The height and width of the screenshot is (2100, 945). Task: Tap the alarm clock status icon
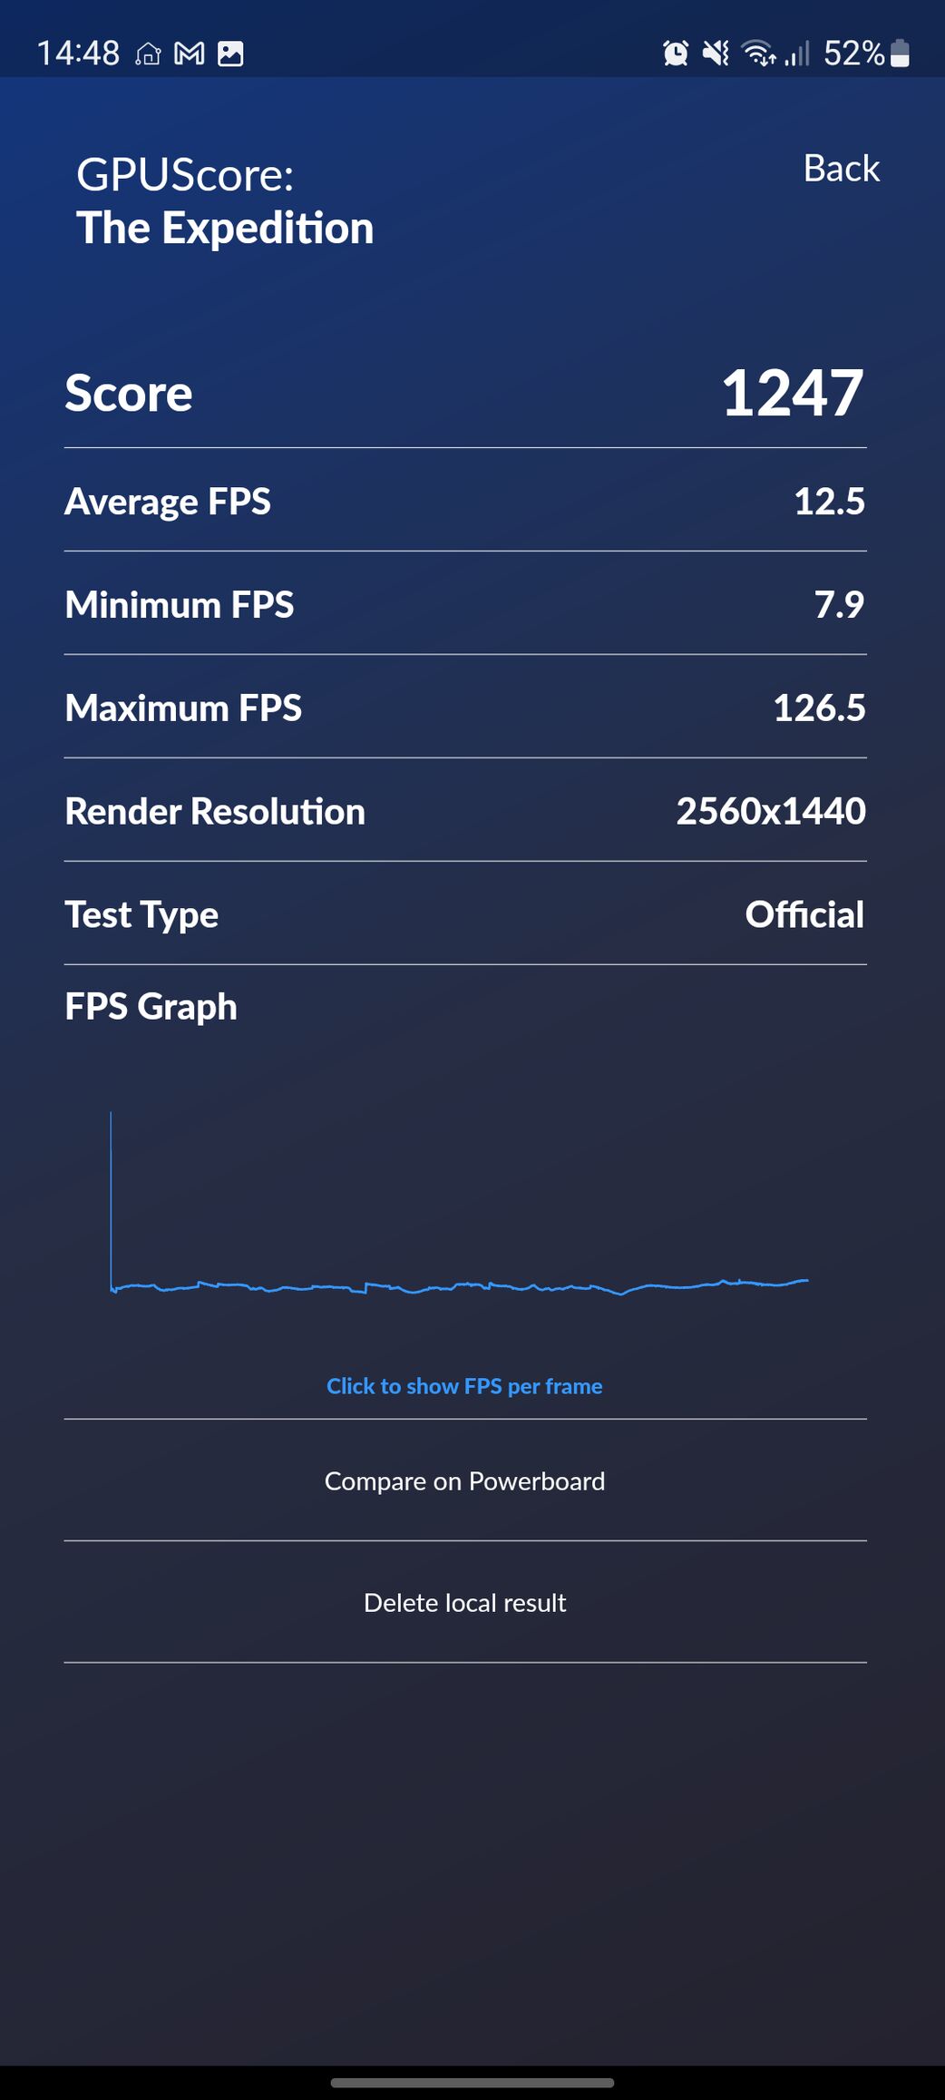point(676,54)
